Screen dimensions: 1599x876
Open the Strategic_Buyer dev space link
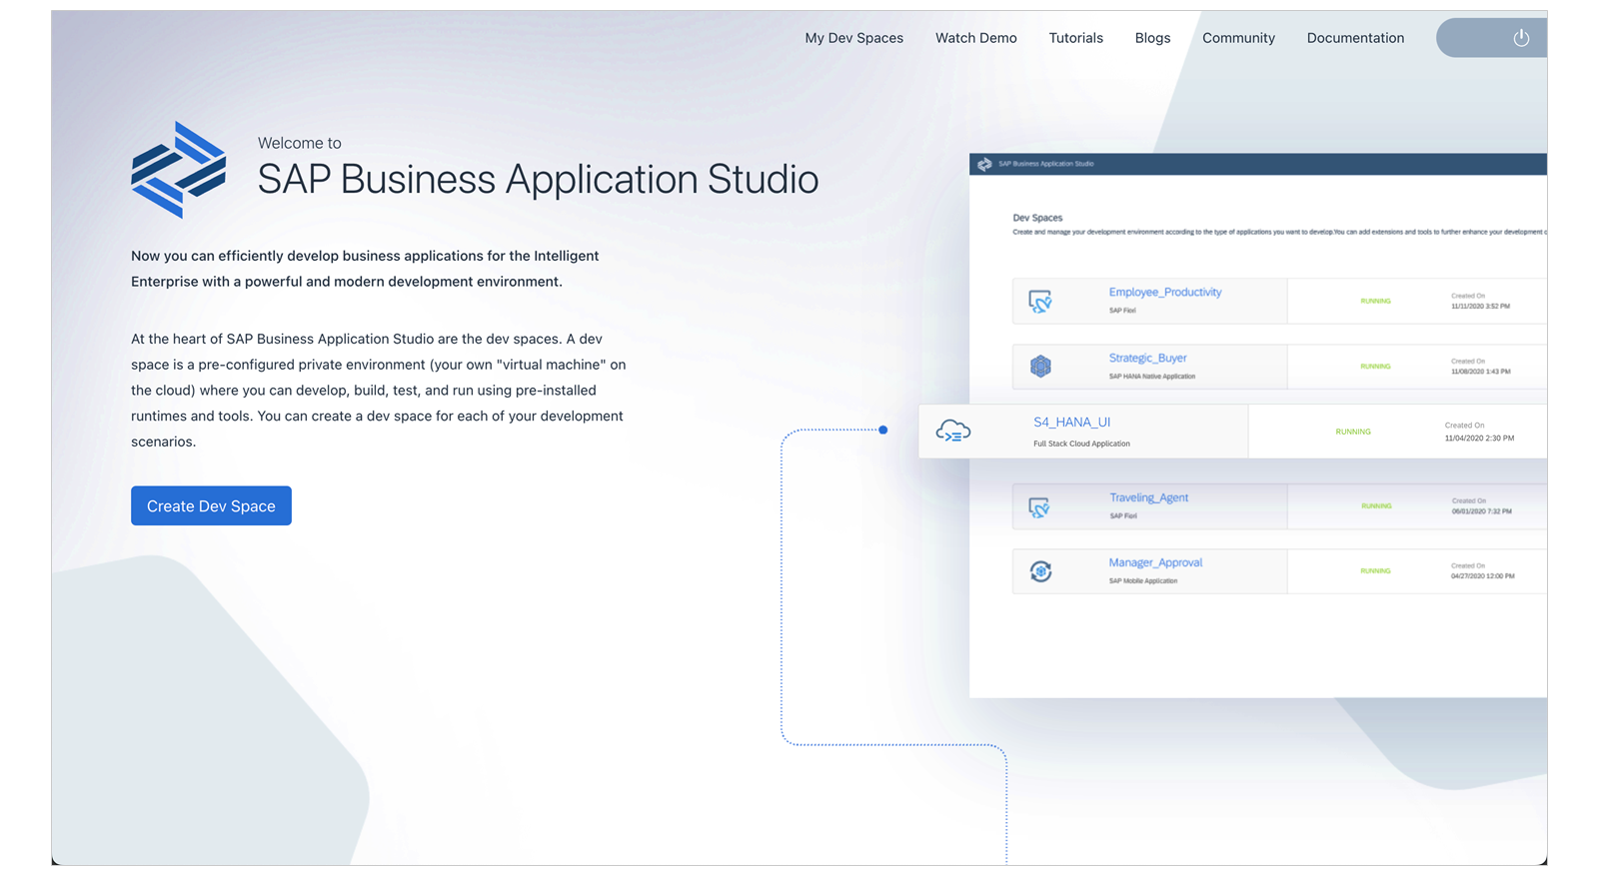pyautogui.click(x=1147, y=358)
